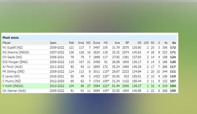Click Morgan's sixes count 120
The height and width of the screenshot is (114, 197).
(173, 62)
